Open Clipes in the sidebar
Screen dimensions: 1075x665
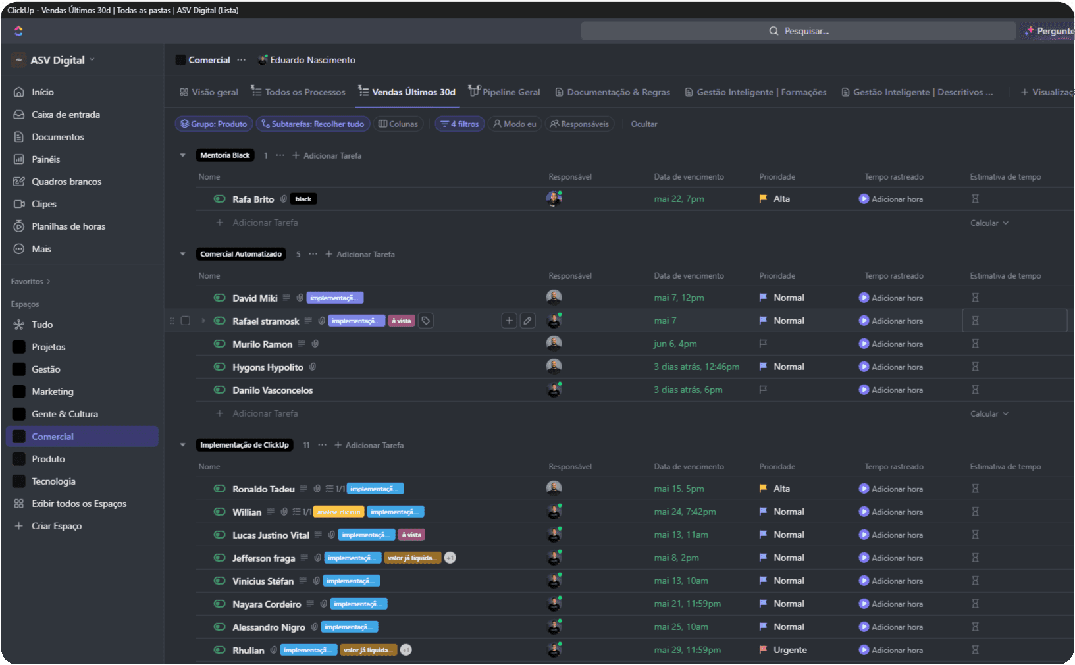(44, 204)
